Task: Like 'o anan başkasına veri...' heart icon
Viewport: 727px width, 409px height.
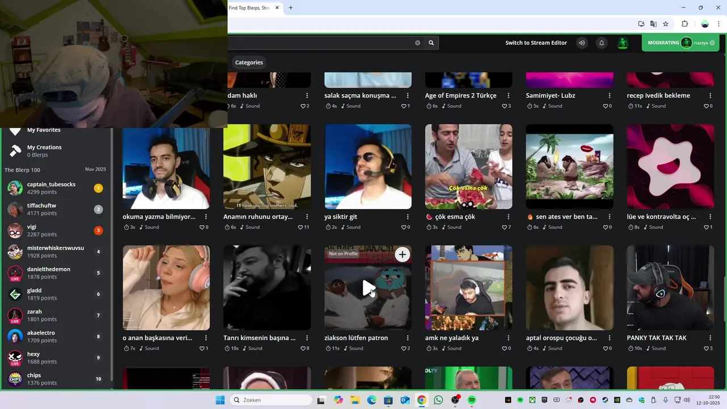Action: click(x=202, y=348)
